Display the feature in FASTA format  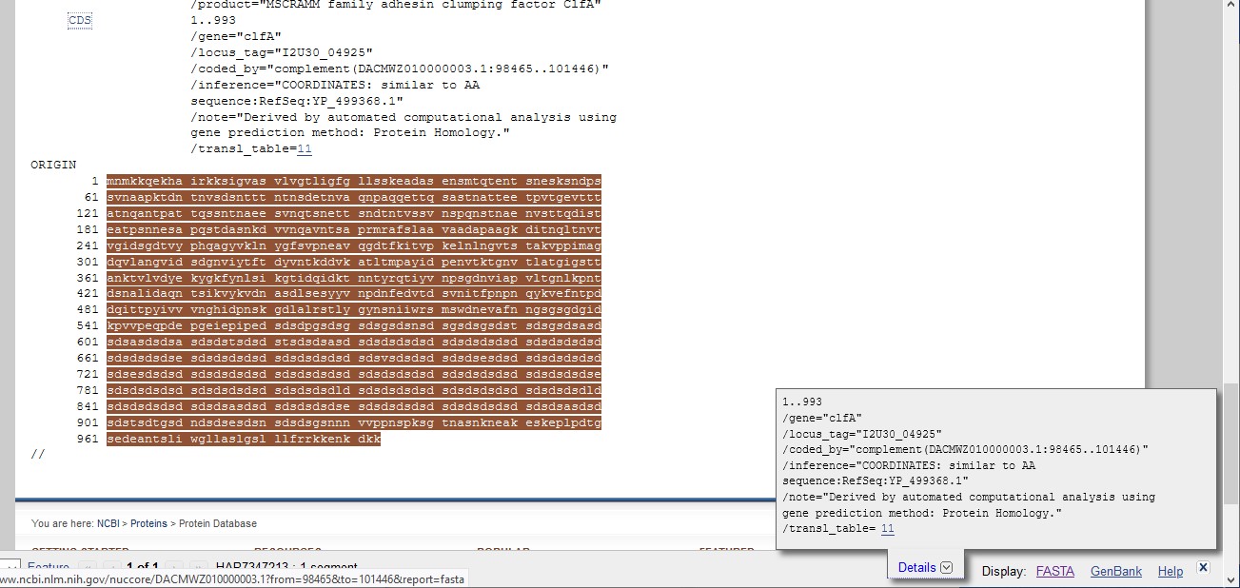point(1054,571)
